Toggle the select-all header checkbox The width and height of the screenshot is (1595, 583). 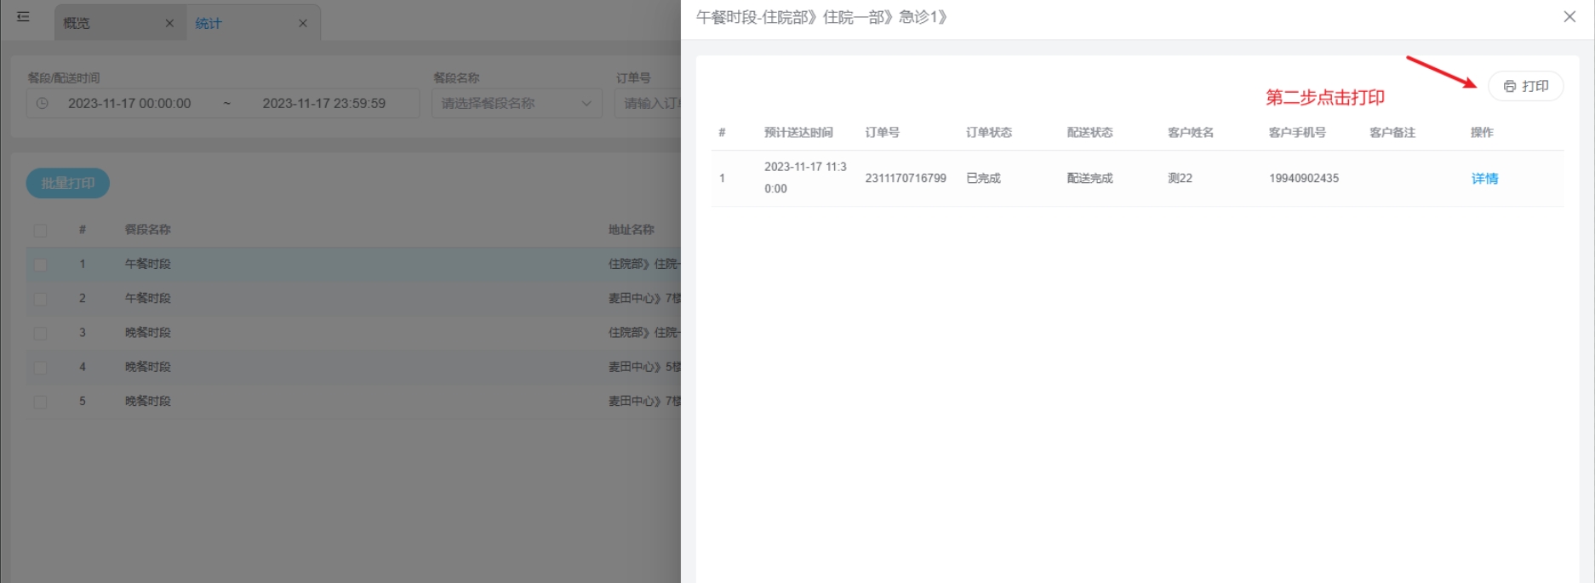(x=40, y=230)
